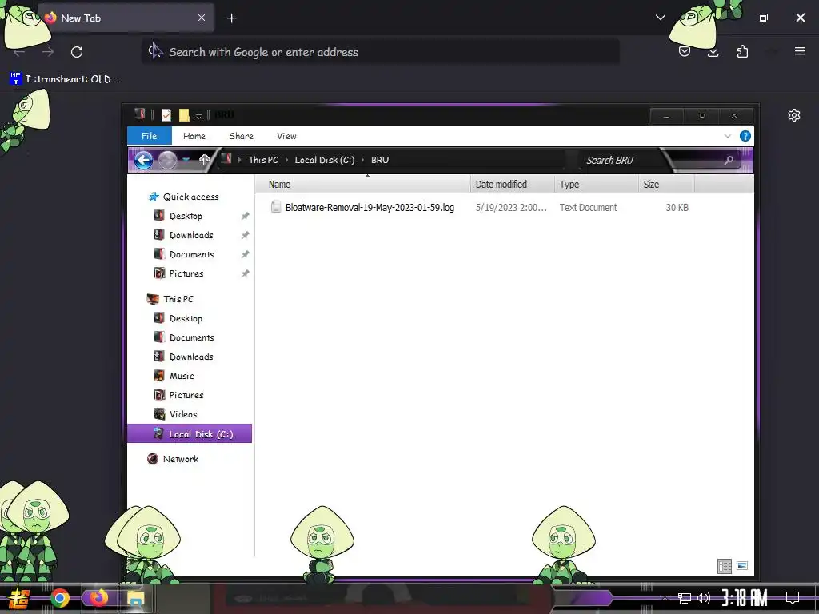819x614 pixels.
Task: Sort files by Name column
Action: tap(363, 185)
